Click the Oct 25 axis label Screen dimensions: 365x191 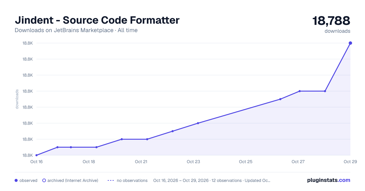pos(246,162)
